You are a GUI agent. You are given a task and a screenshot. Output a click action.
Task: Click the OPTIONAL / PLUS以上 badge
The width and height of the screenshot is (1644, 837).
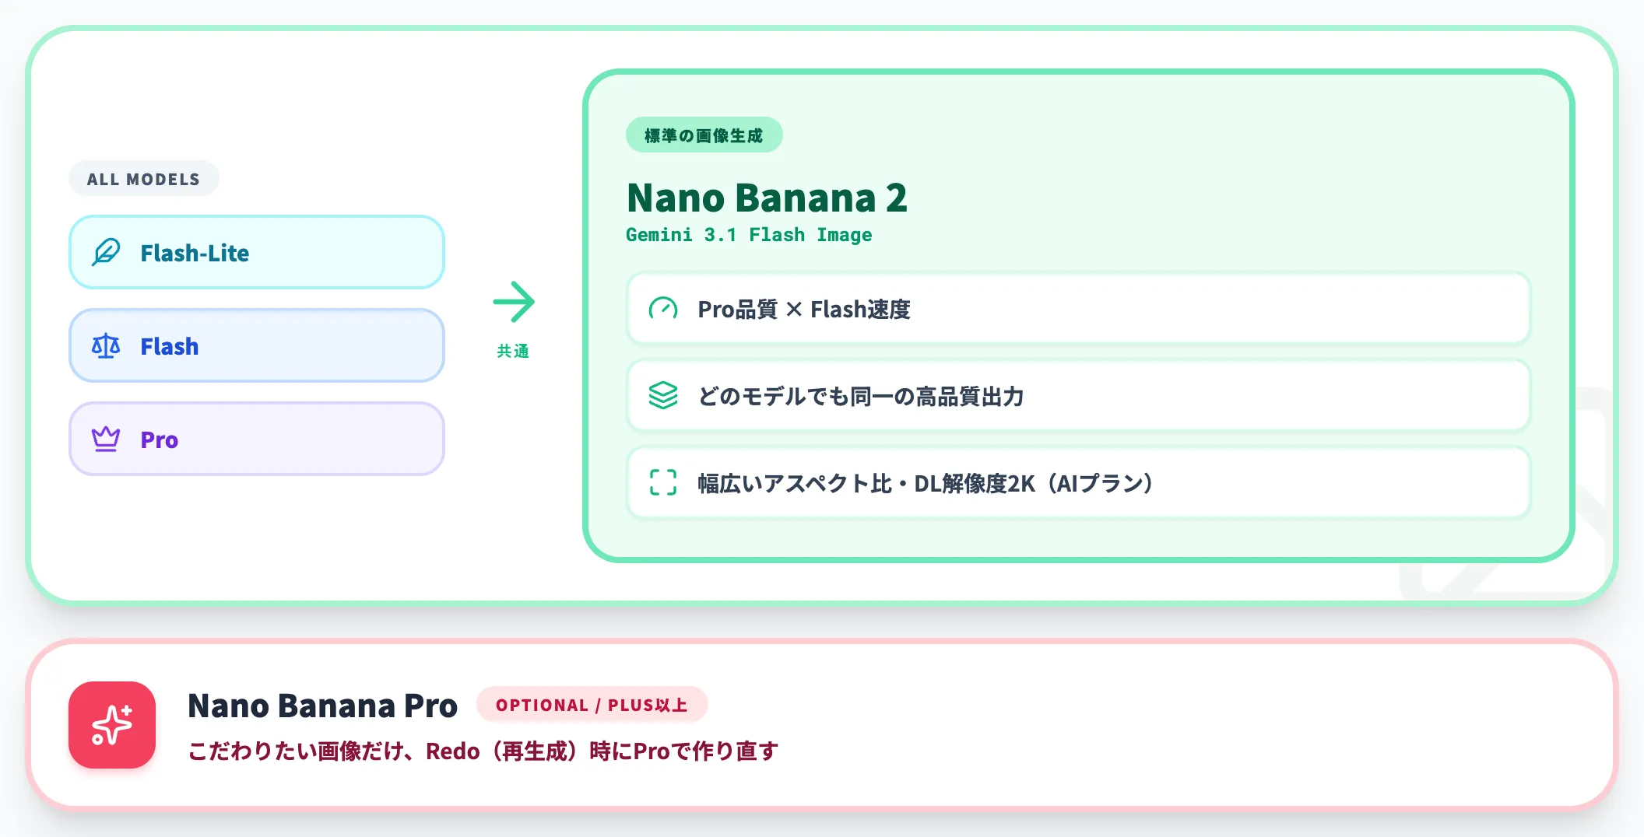592,705
